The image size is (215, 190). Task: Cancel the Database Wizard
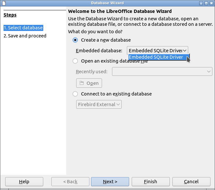(191, 182)
